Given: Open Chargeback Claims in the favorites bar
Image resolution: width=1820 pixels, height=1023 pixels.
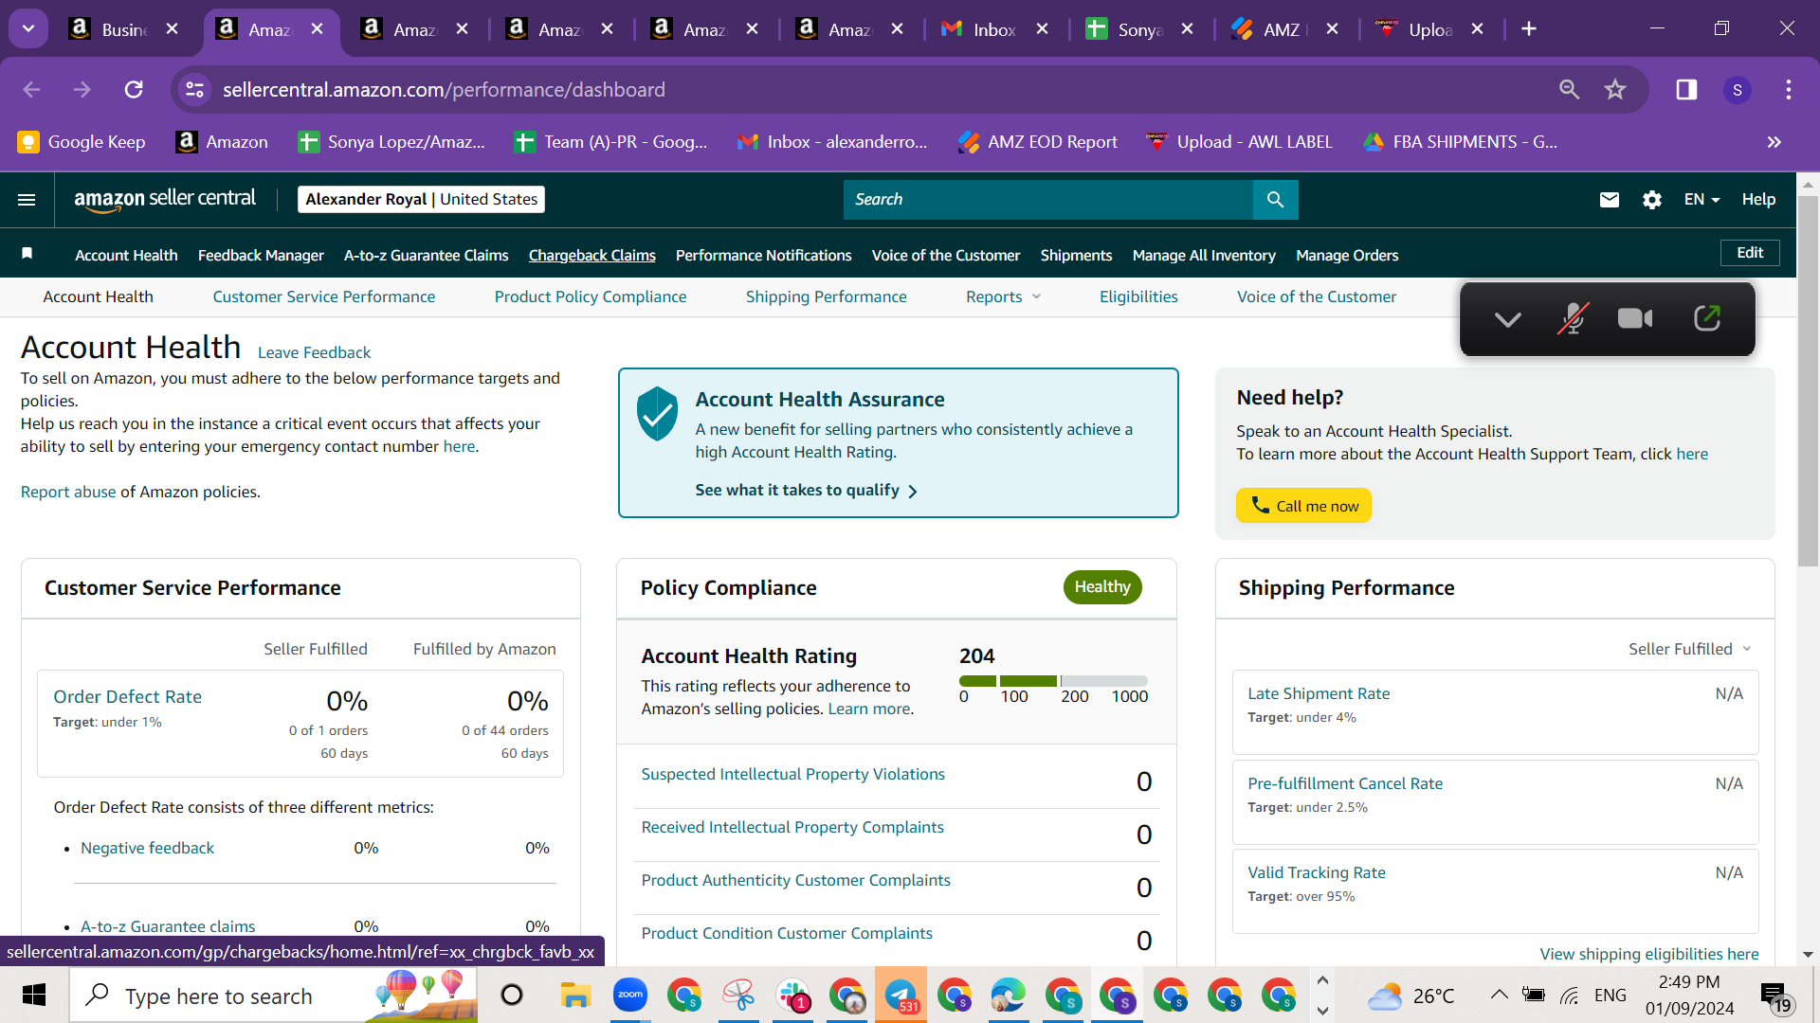Looking at the screenshot, I should [592, 256].
